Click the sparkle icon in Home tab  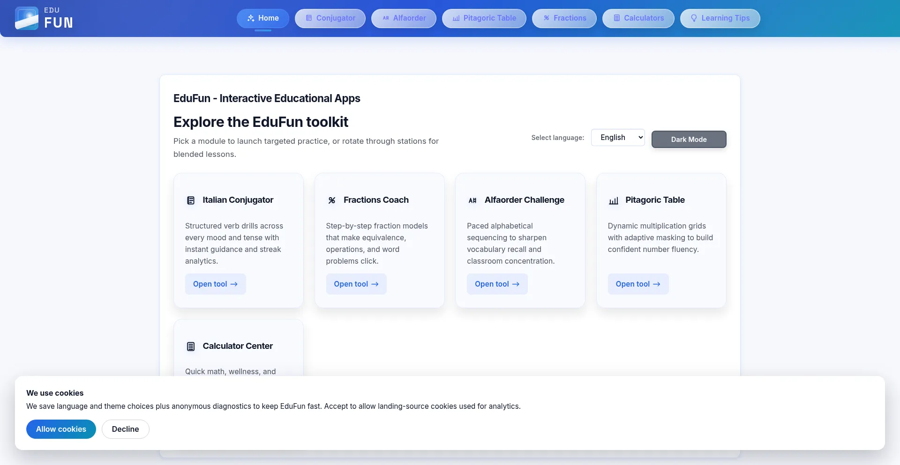251,18
